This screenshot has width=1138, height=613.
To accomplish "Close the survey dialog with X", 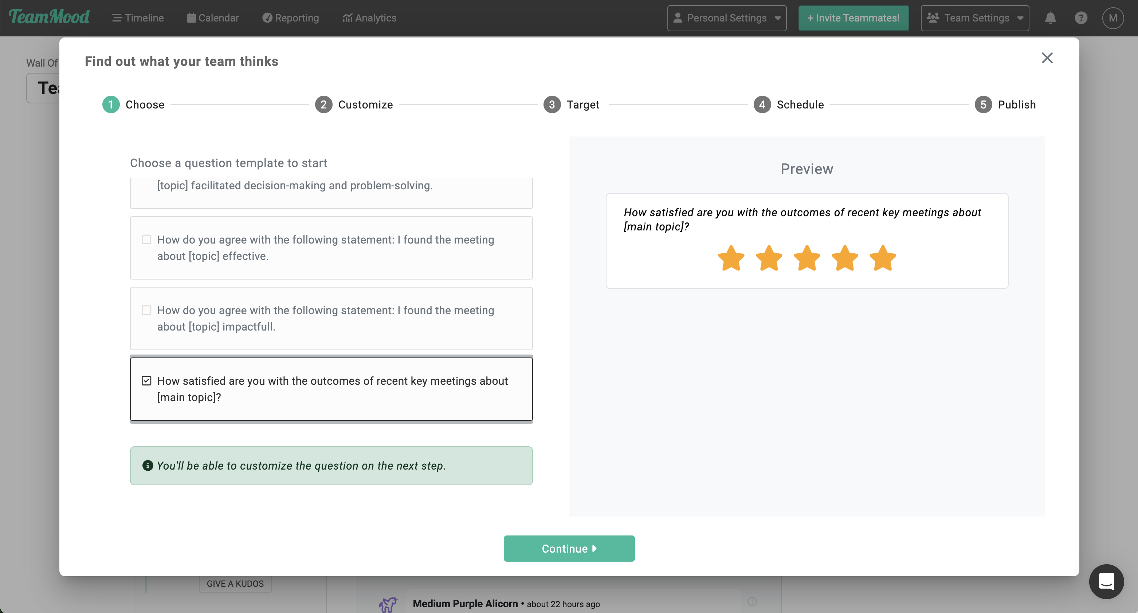I will click(1047, 58).
